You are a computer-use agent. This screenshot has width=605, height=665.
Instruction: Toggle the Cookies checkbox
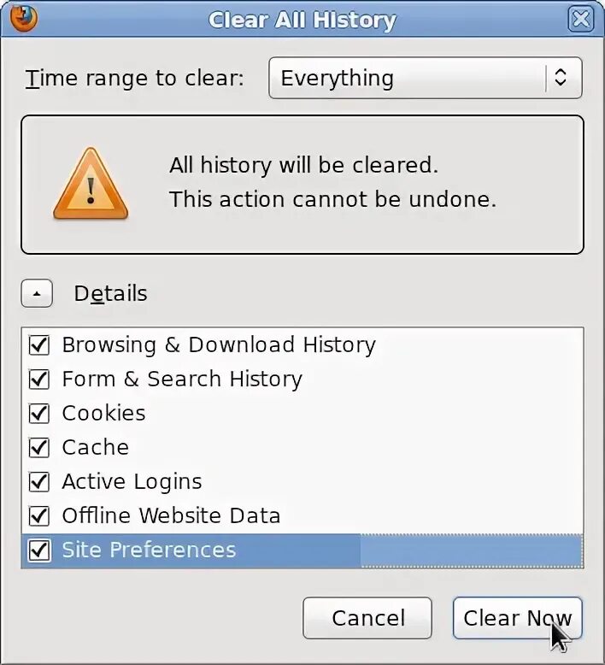[39, 414]
